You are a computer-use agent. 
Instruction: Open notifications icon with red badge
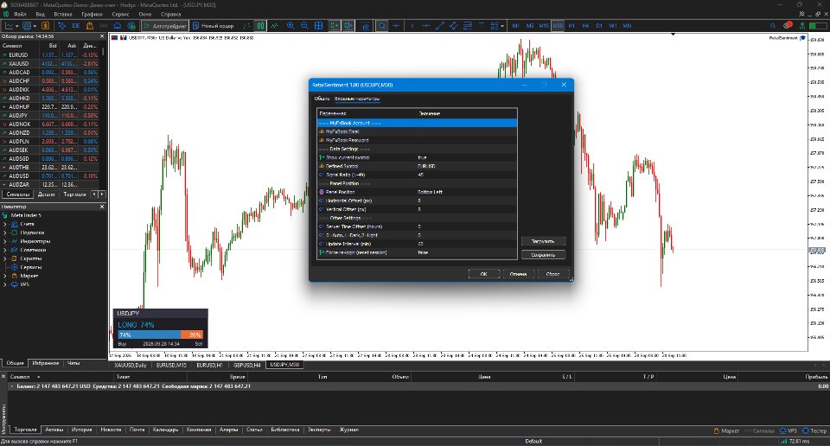(x=788, y=25)
